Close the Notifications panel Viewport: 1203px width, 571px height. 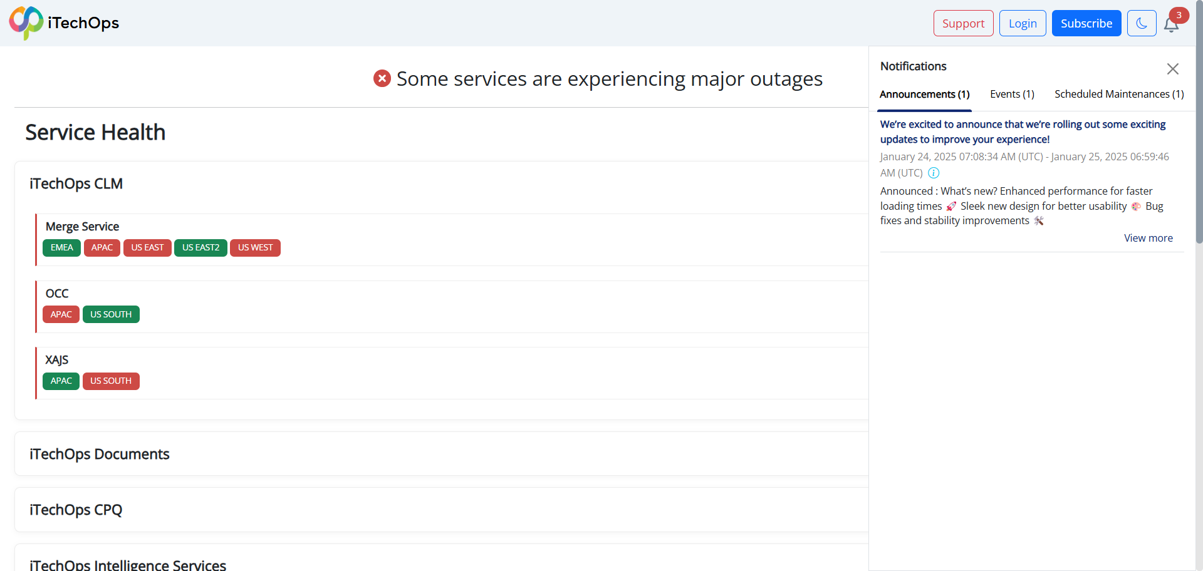tap(1173, 69)
